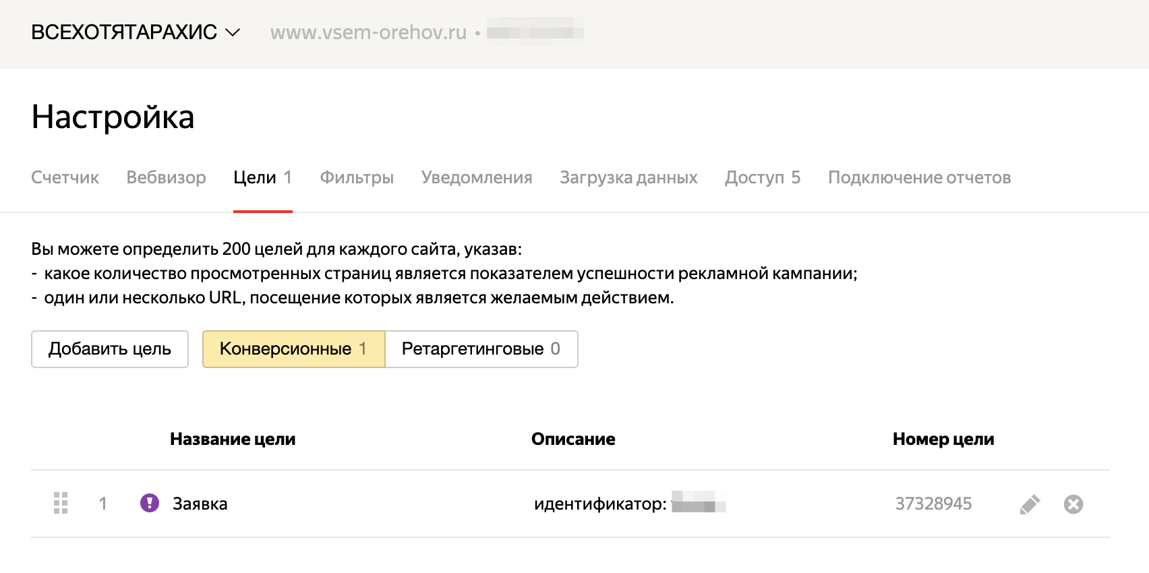Click the goal number 37328945

pos(933,504)
